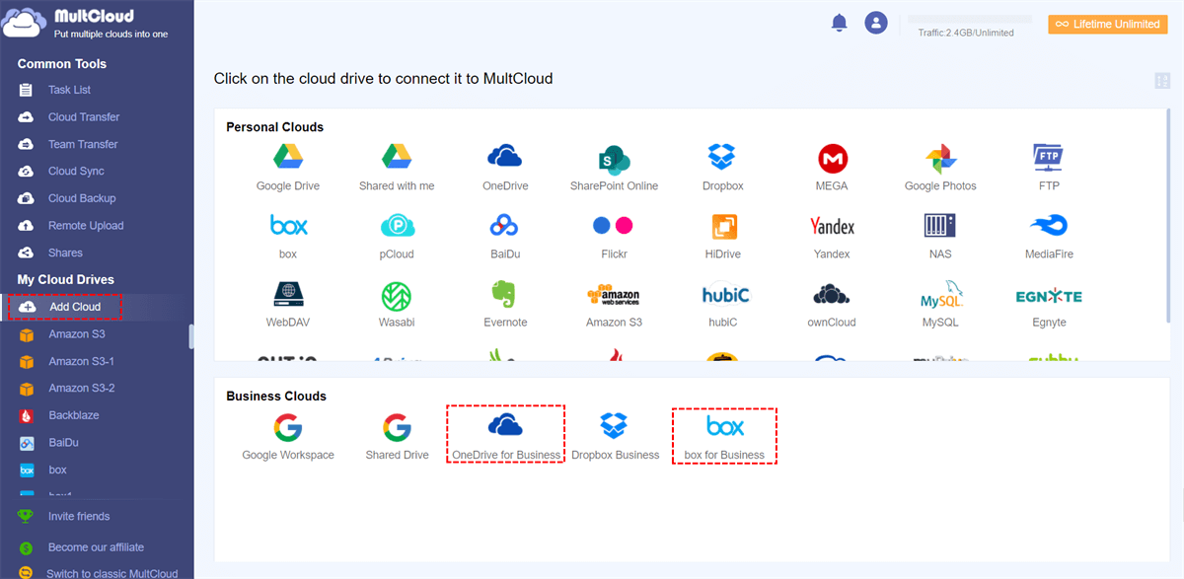Open Become our affiliate link

(96, 547)
